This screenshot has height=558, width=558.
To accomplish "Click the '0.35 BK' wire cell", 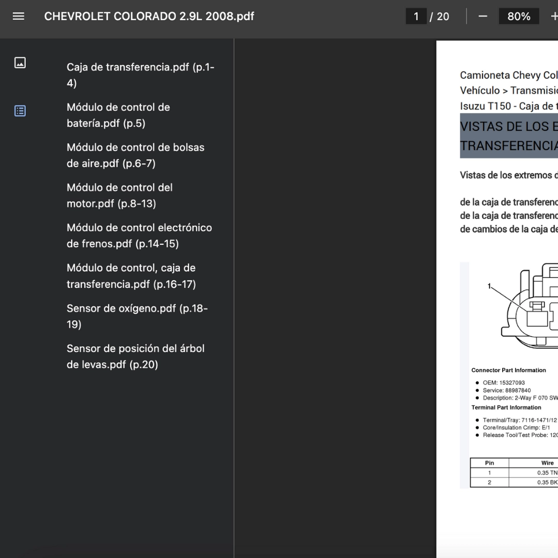I will (533, 482).
